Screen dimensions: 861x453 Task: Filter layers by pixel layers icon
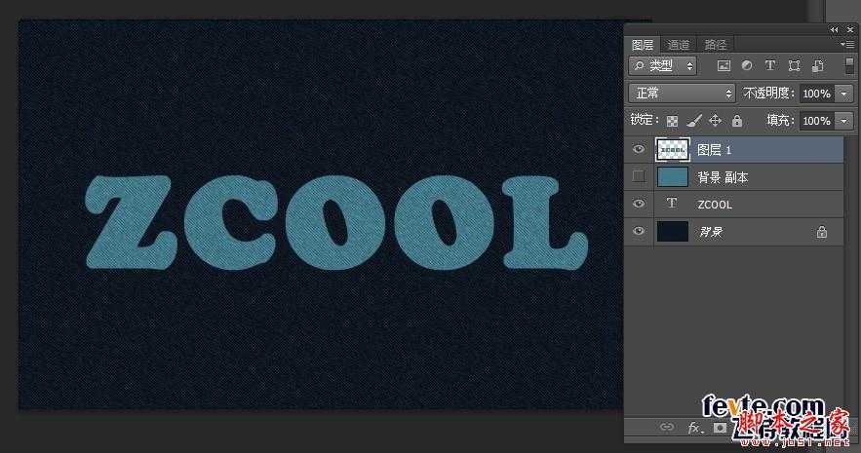724,66
